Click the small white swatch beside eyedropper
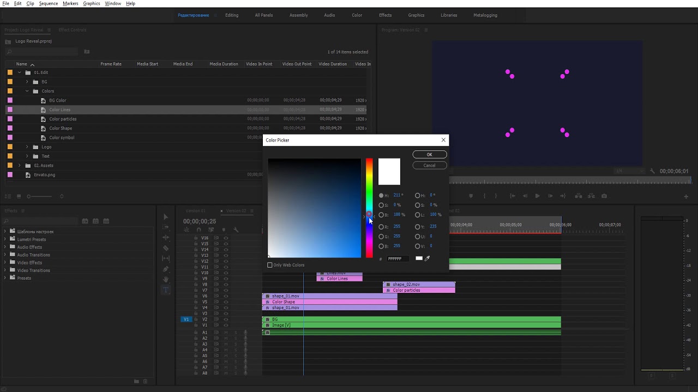 pyautogui.click(x=419, y=259)
